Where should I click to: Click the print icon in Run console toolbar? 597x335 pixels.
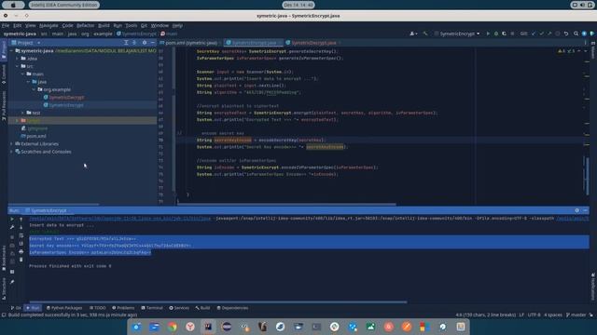click(x=21, y=251)
